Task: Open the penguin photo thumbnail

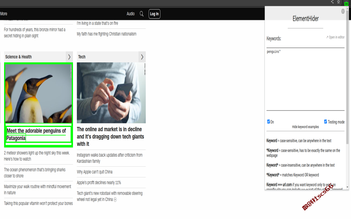Action: click(x=38, y=93)
